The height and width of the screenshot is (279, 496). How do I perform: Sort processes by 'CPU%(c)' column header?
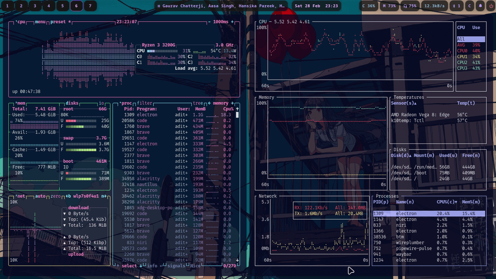447,202
